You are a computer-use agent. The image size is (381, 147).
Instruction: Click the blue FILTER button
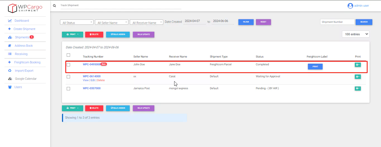click(246, 22)
